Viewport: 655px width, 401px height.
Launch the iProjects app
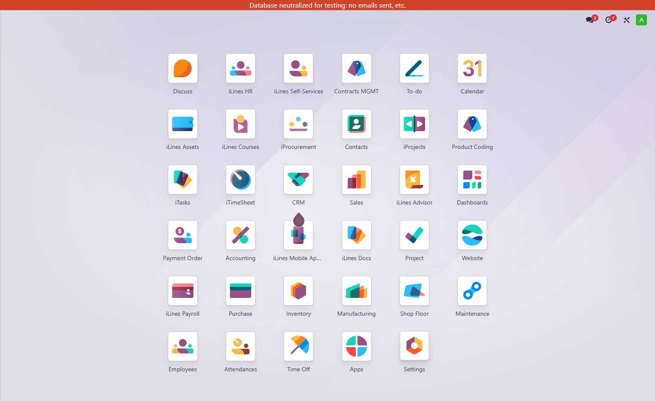414,124
